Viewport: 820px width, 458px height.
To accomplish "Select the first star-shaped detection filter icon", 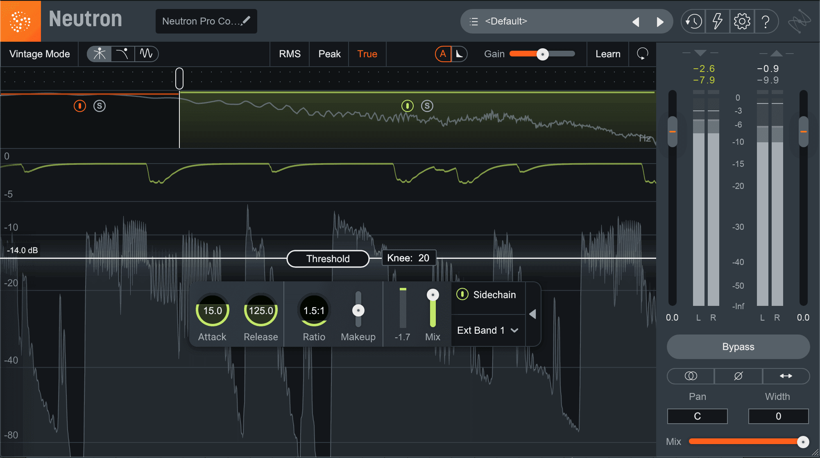I will click(x=99, y=54).
